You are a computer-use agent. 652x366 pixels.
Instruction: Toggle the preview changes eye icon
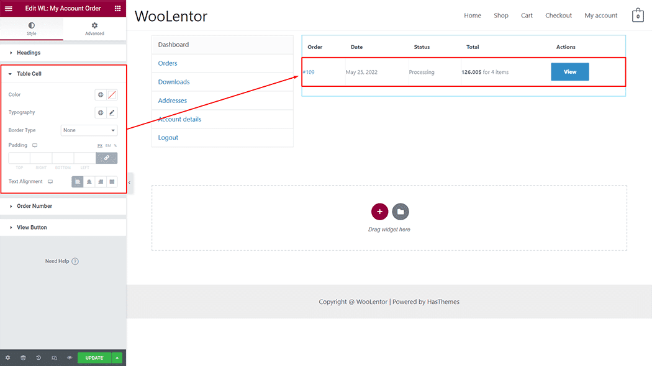pos(70,358)
